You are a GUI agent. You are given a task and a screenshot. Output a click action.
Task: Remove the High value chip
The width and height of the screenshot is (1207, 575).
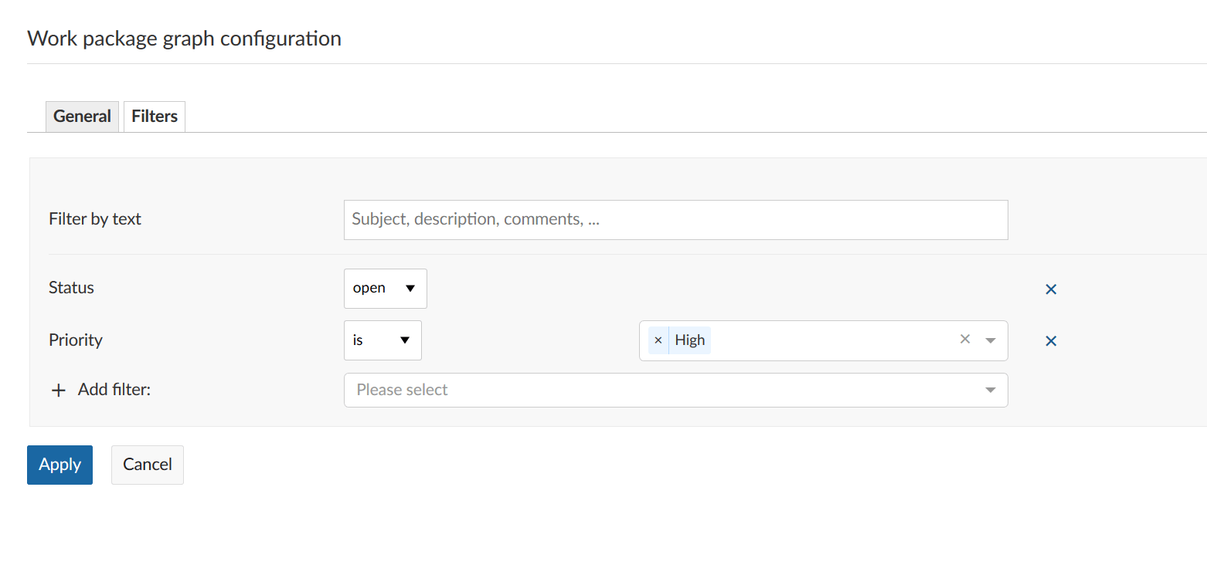point(658,340)
